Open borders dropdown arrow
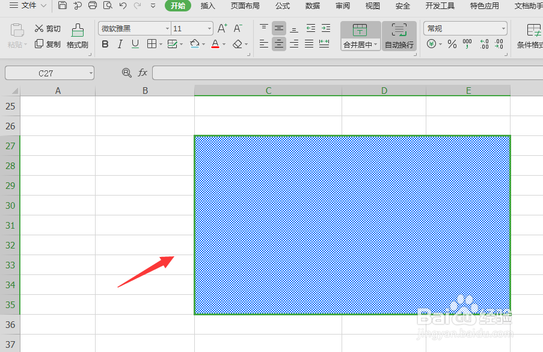 click(161, 45)
